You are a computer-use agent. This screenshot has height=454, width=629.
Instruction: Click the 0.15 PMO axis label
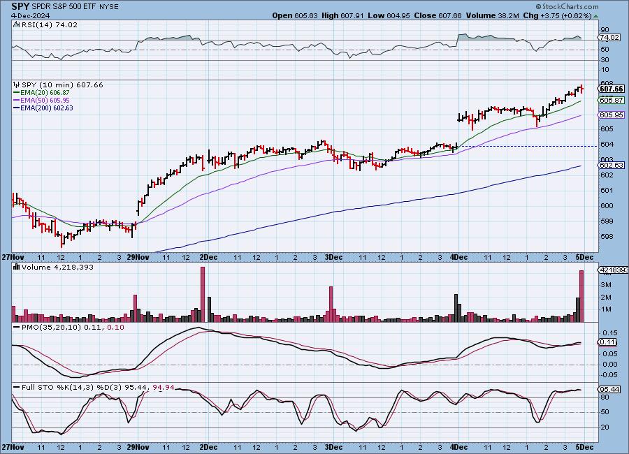coord(609,333)
